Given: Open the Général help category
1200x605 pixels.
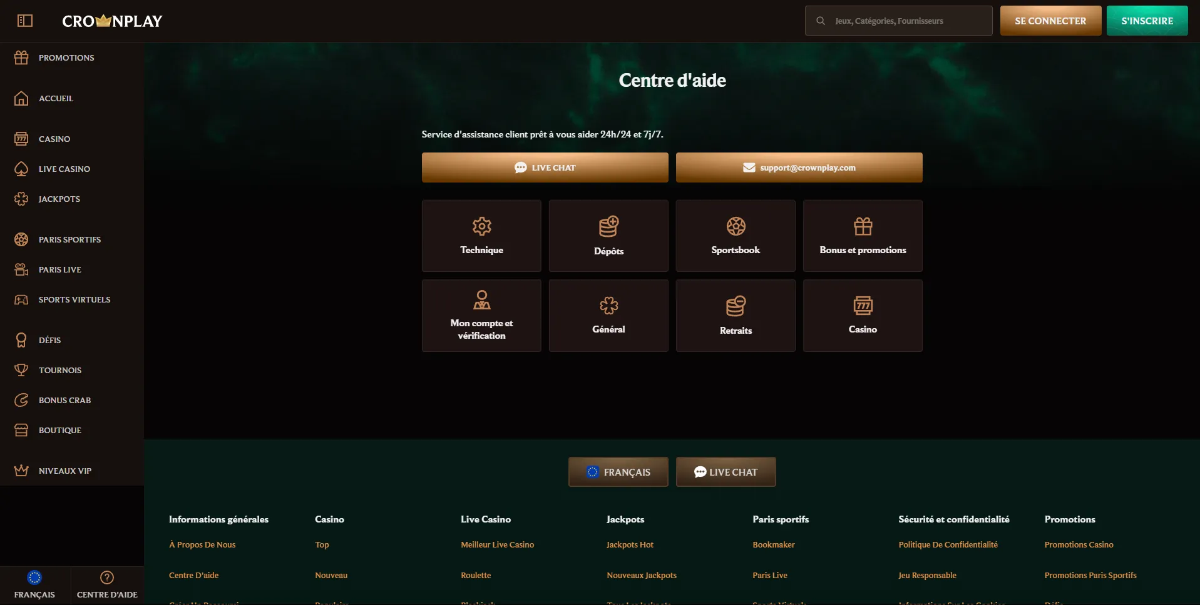Looking at the screenshot, I should (x=608, y=316).
